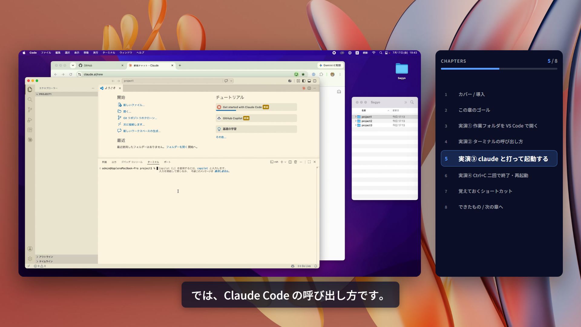Screen dimensions: 581x327
Task: Collapse the PROJECT1 folder section
Action: point(67,94)
